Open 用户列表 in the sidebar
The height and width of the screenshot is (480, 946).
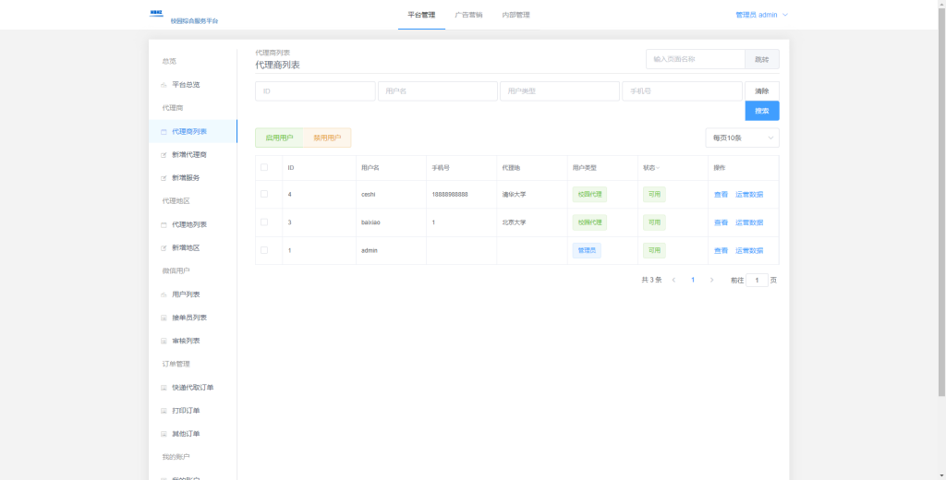click(193, 294)
